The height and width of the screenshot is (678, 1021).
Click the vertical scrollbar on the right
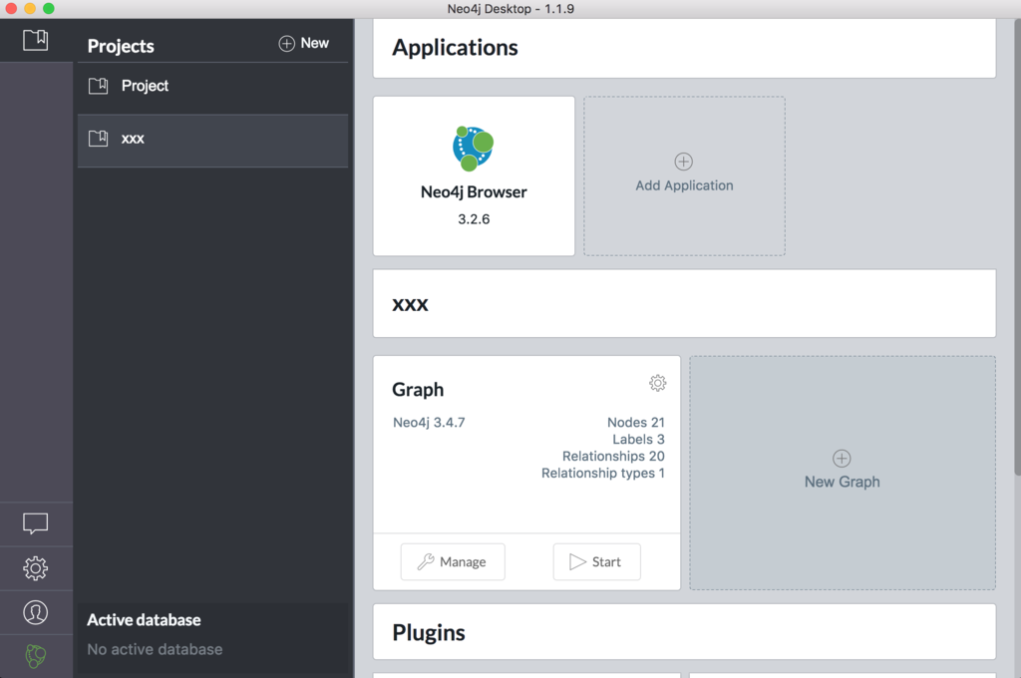click(x=1017, y=247)
